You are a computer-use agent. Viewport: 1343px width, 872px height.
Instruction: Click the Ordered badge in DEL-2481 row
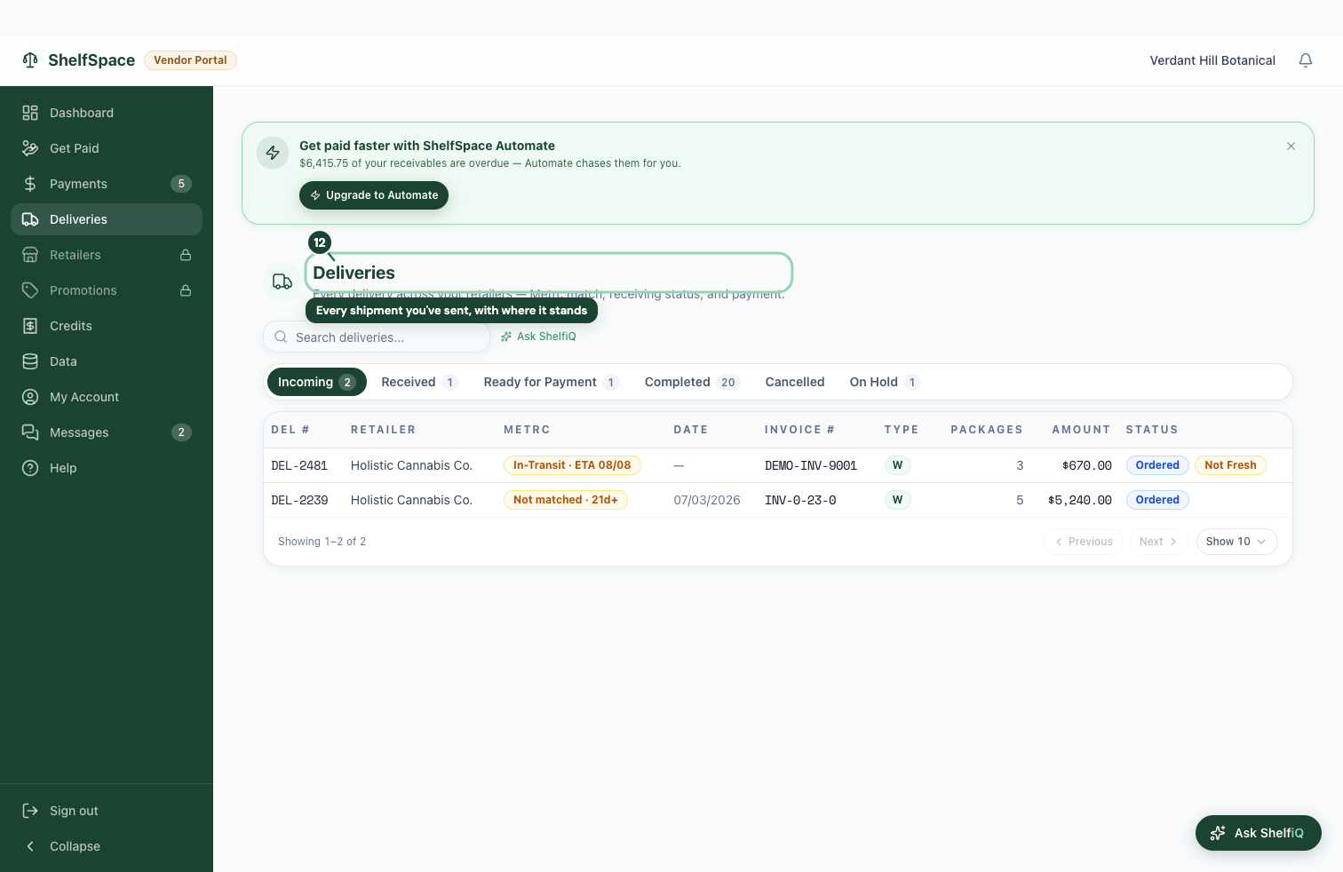point(1157,465)
